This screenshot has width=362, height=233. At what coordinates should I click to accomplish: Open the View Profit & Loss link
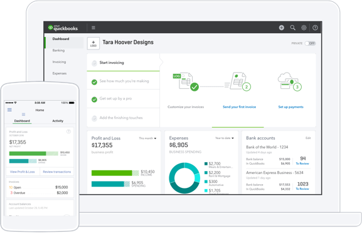coord(23,172)
